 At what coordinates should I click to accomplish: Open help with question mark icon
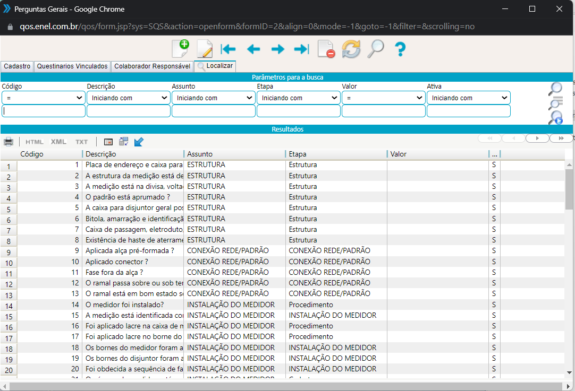[x=400, y=49]
